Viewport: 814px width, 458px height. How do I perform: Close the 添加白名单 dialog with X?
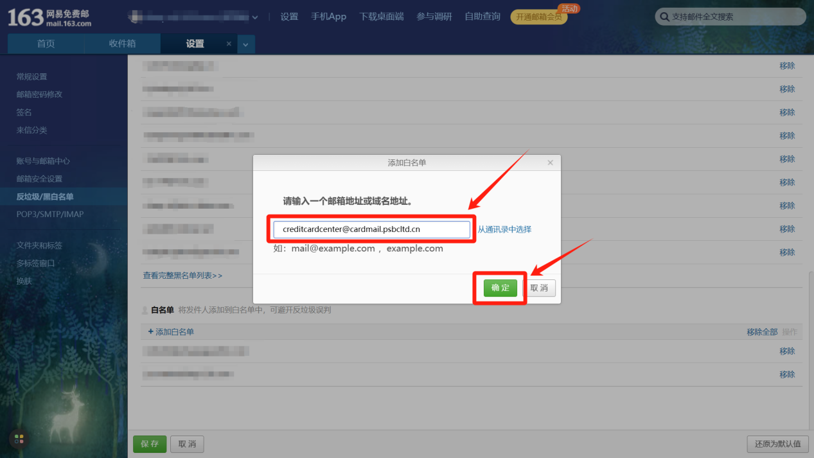point(550,163)
